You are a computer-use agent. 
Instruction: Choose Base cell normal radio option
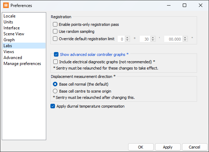(x=55, y=84)
